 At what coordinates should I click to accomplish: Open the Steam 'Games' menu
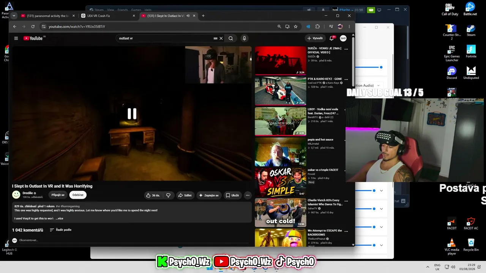pyautogui.click(x=136, y=10)
